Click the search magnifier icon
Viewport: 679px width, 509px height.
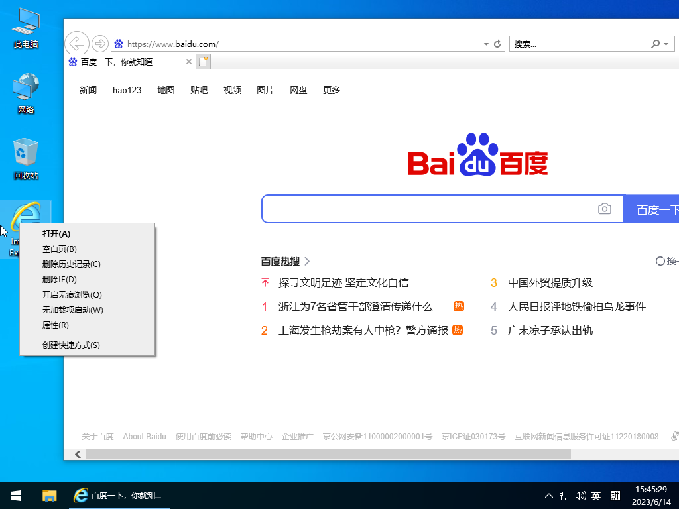pos(656,44)
